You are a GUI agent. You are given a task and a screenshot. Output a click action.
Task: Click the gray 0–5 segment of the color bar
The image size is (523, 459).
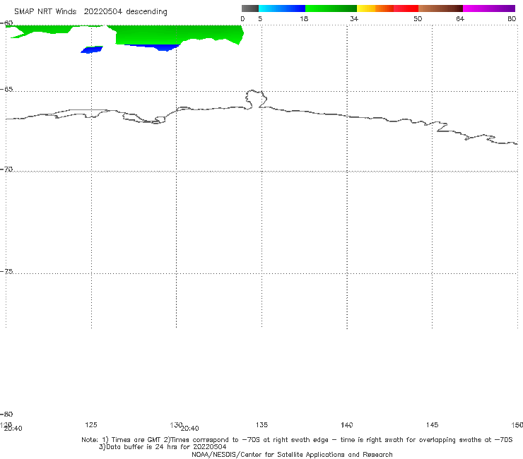249,8
